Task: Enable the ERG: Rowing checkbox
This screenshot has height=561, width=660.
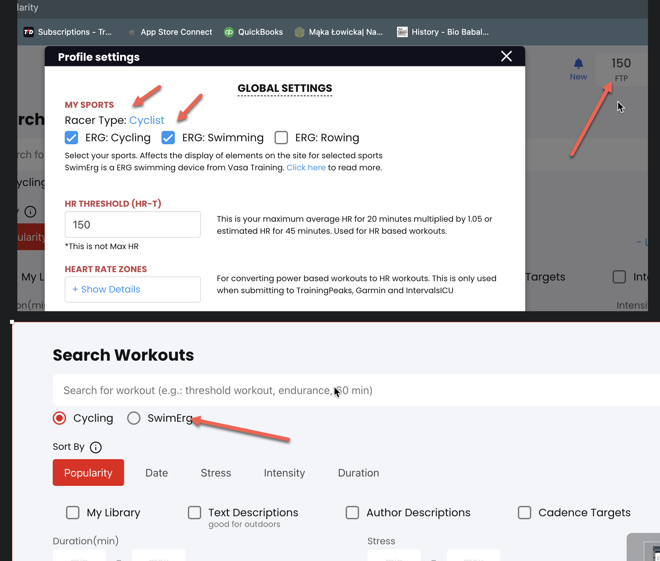Action: [281, 138]
